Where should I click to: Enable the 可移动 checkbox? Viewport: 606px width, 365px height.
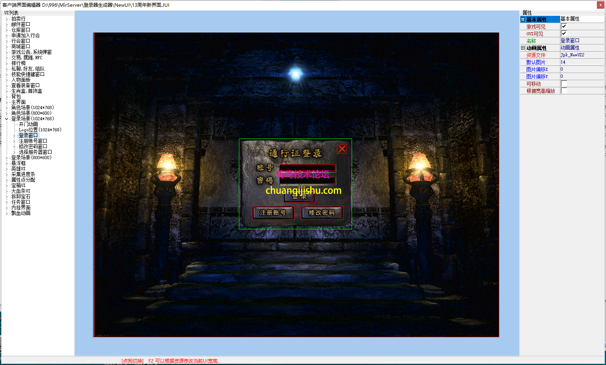click(564, 83)
